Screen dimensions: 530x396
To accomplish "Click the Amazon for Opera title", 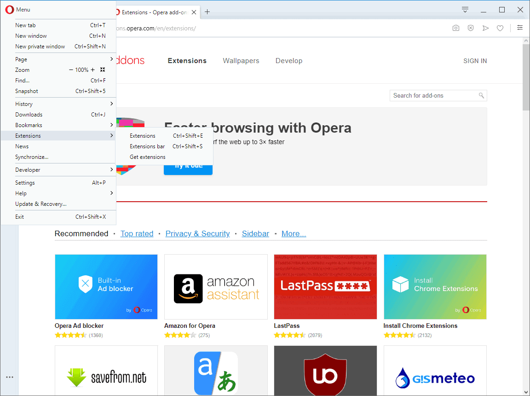I will tap(190, 326).
